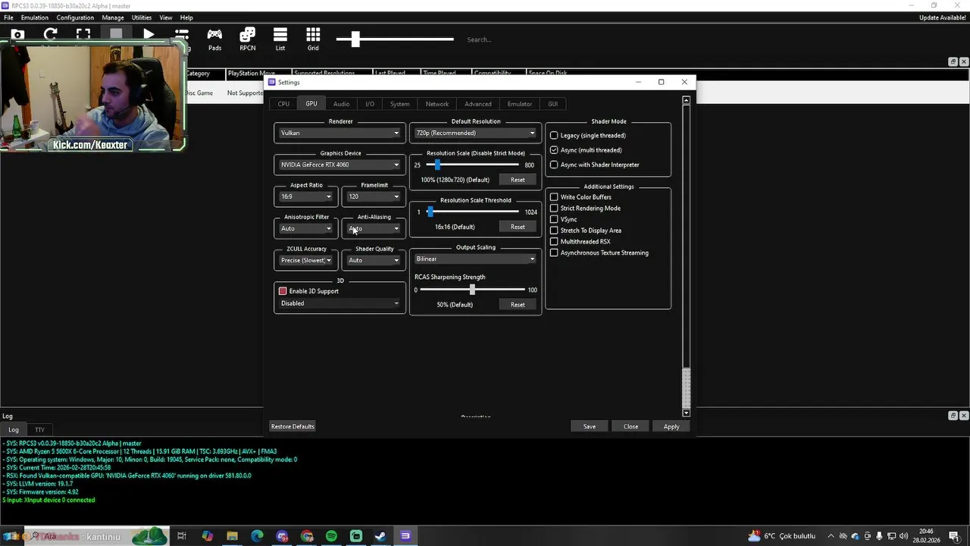This screenshot has width=970, height=546.
Task: Click the fullscreen toolbar icon
Action: click(83, 34)
